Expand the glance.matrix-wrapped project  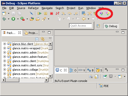5,48
